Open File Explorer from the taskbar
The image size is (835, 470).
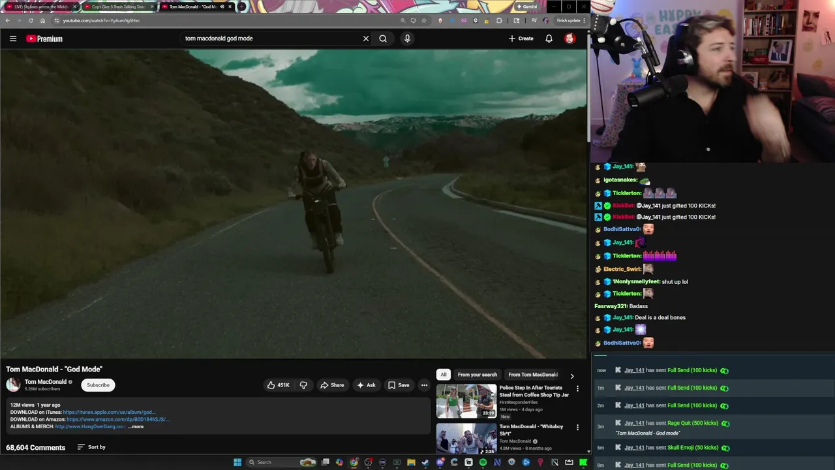point(411,462)
